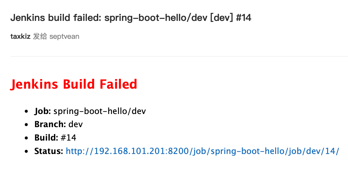The width and height of the screenshot is (348, 191).
Task: Click branch value dev in the list
Action: click(76, 124)
